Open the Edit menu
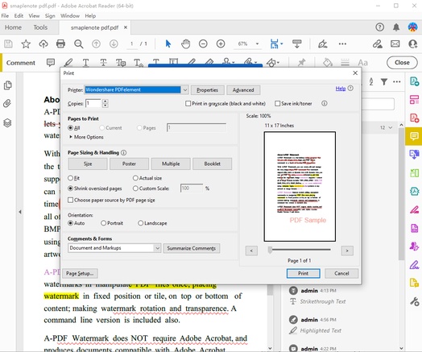 coord(19,16)
